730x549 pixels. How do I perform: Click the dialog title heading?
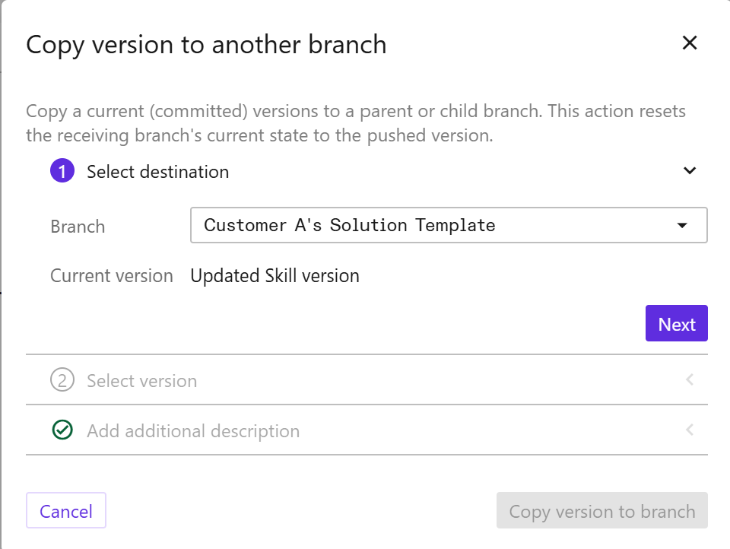tap(206, 44)
